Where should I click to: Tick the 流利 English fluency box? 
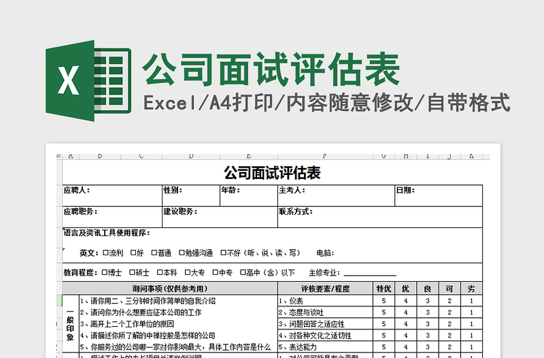click(x=105, y=253)
